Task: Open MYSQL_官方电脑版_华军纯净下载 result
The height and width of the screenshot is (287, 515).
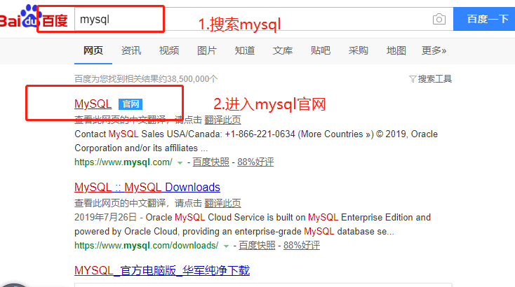Action: point(162,271)
